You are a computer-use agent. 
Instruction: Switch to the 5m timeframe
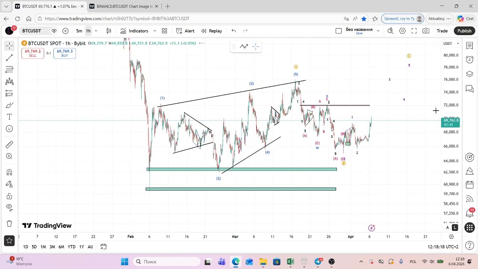click(79, 31)
